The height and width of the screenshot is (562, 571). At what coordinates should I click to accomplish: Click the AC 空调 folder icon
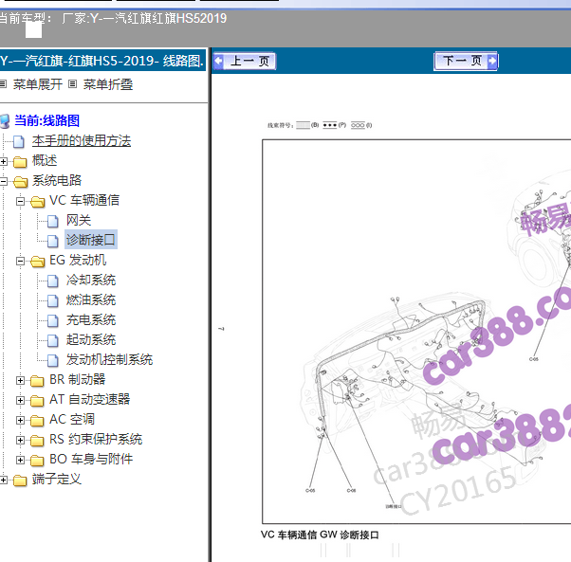pos(37,421)
